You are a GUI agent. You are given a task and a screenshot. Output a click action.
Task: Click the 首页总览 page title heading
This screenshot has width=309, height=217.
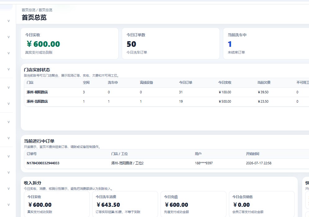(34, 17)
